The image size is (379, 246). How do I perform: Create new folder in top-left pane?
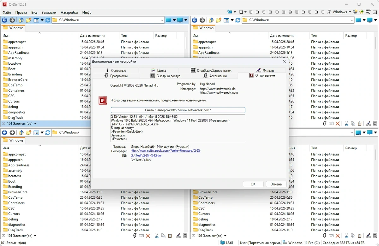(x=28, y=20)
